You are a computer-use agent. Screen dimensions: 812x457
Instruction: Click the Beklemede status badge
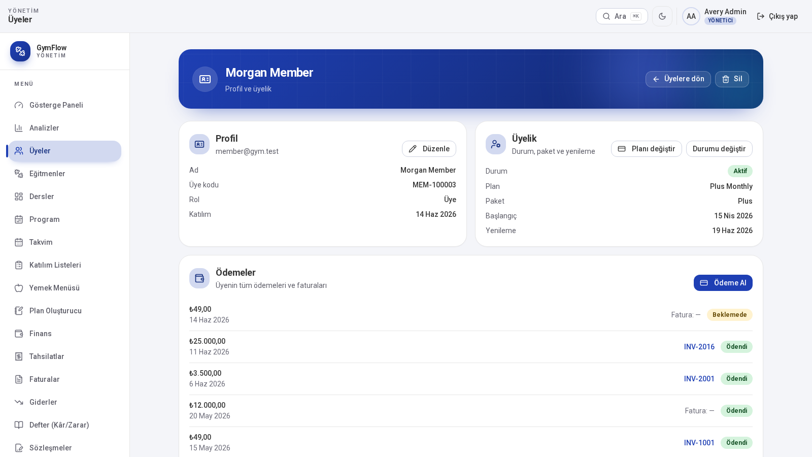729,315
